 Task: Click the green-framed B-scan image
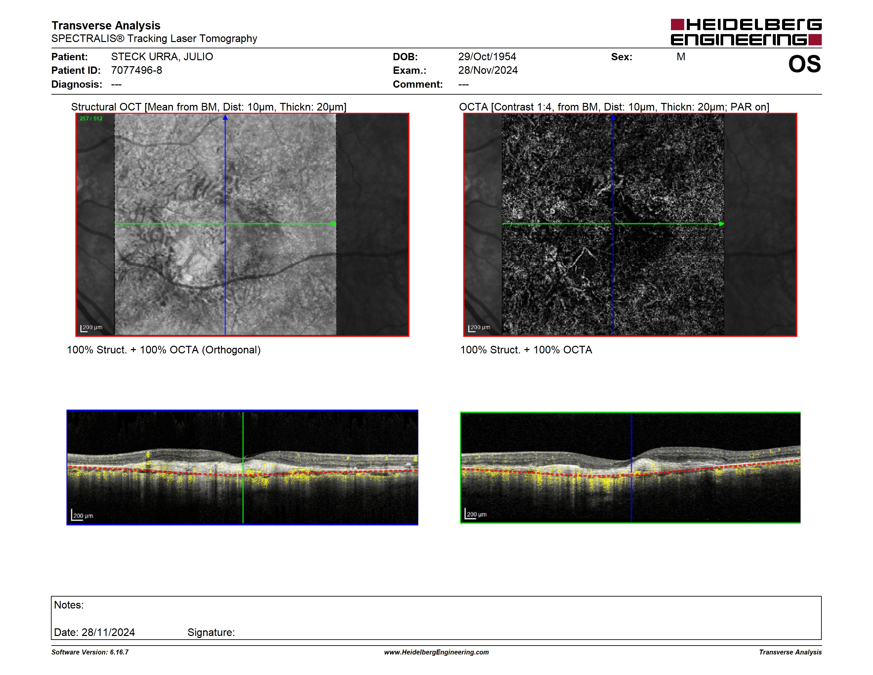tap(630, 468)
